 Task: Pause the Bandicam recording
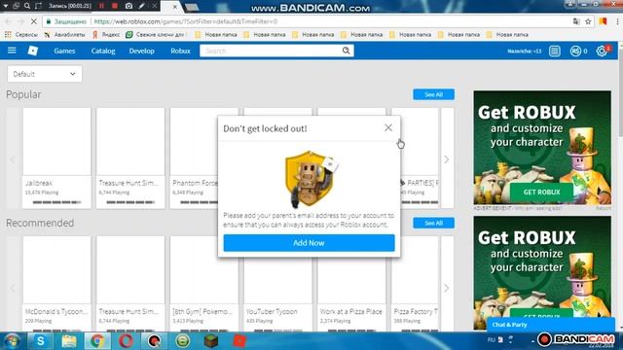[x=101, y=6]
